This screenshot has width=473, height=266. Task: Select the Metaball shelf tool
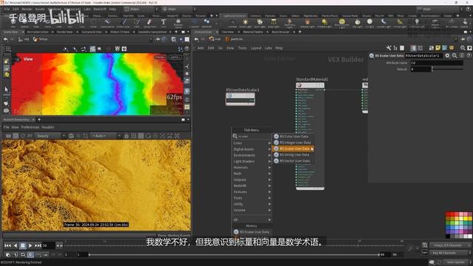[207, 23]
